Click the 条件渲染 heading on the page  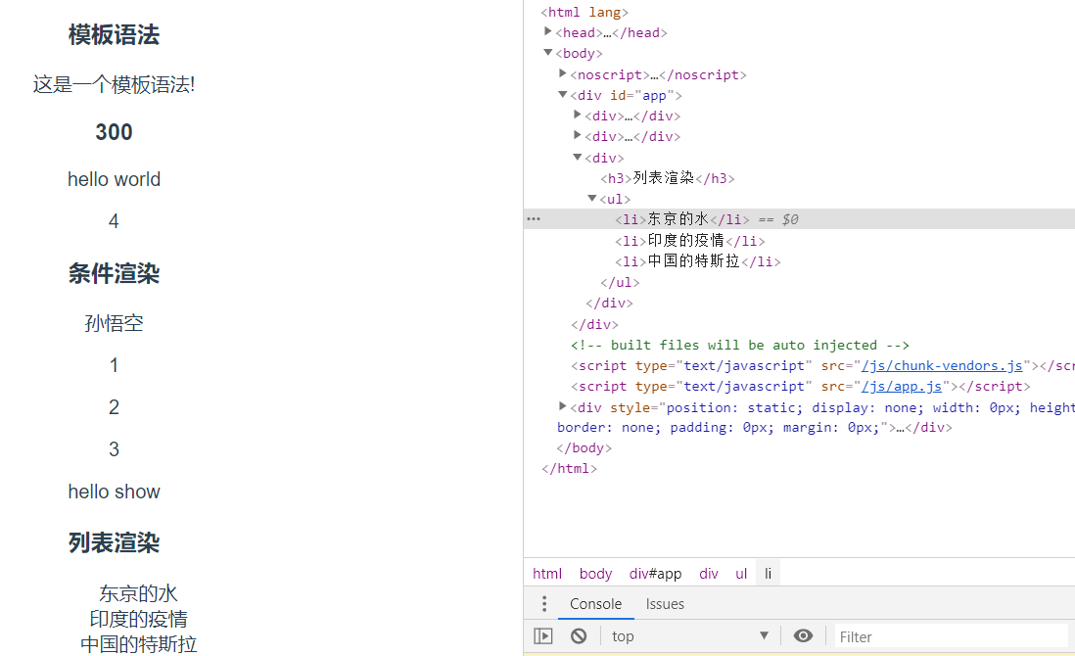[x=114, y=273]
